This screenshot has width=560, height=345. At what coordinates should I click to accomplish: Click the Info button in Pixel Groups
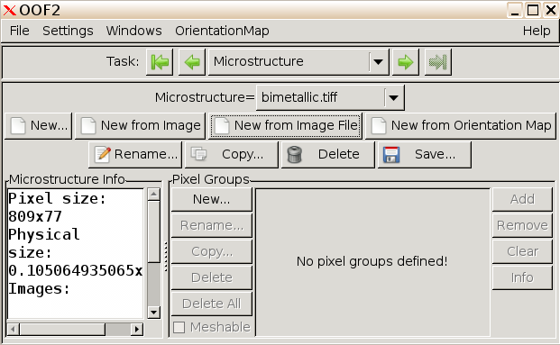(x=522, y=277)
